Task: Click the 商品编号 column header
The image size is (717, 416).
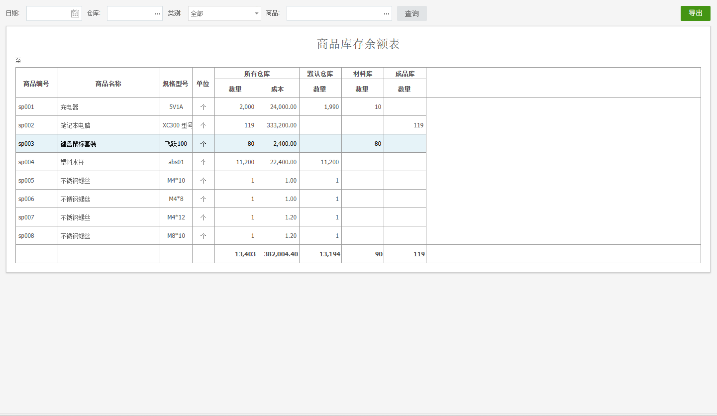Action: 36,84
